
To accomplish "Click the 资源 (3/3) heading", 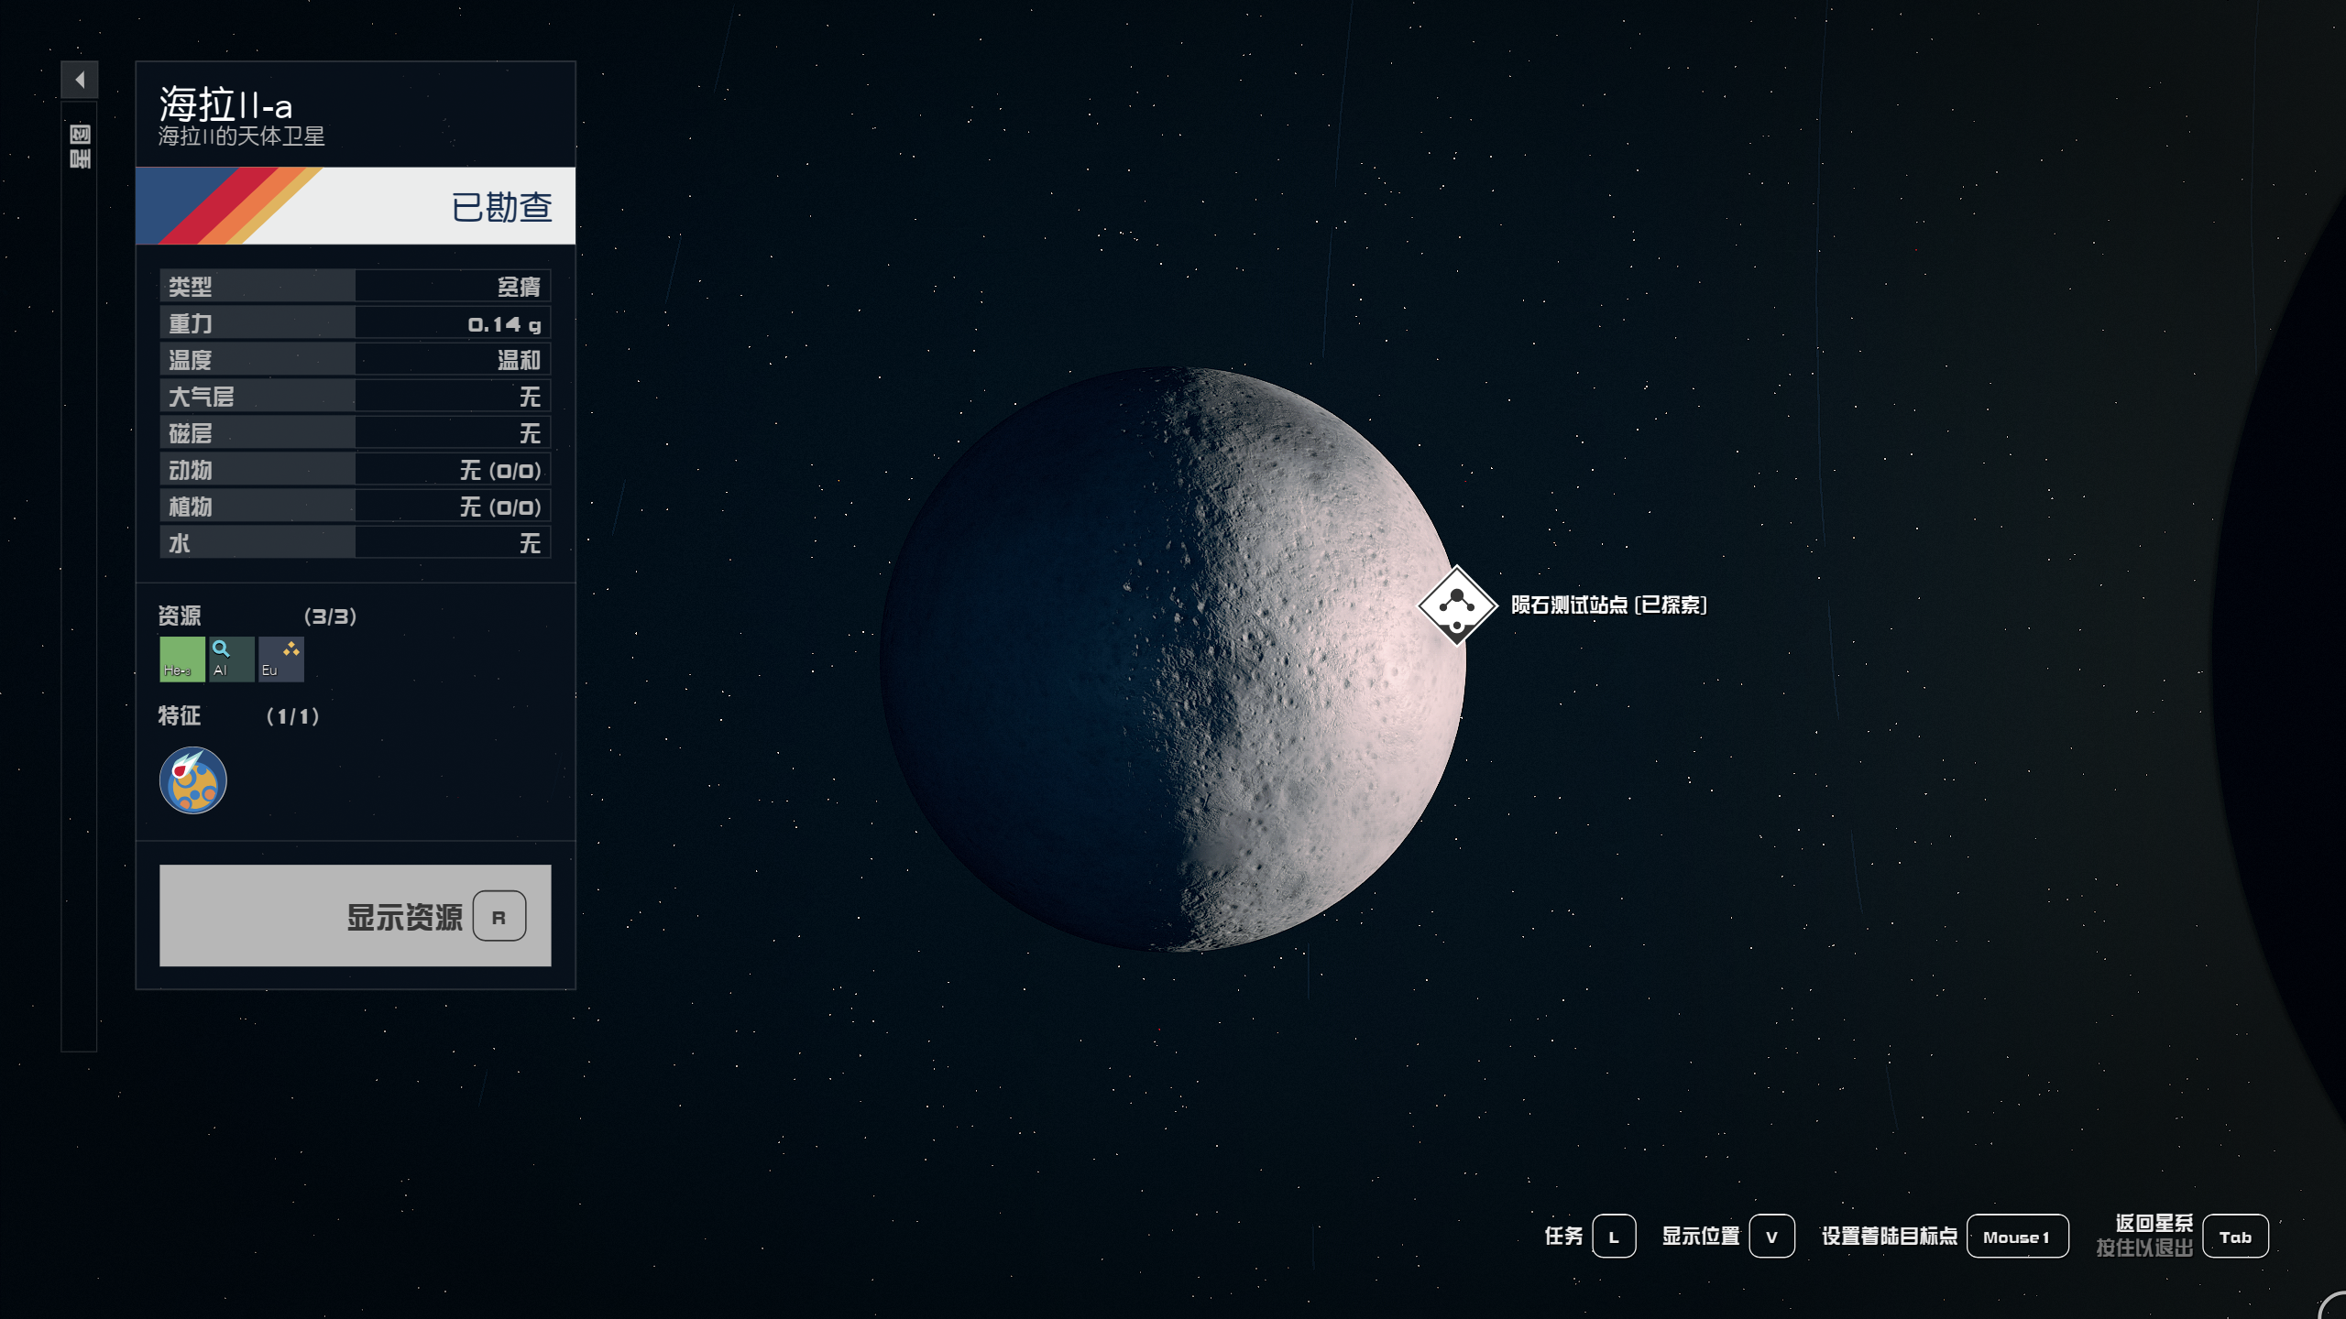I will coord(258,616).
